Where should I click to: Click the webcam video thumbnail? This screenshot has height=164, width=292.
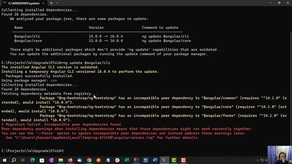(x=280, y=155)
